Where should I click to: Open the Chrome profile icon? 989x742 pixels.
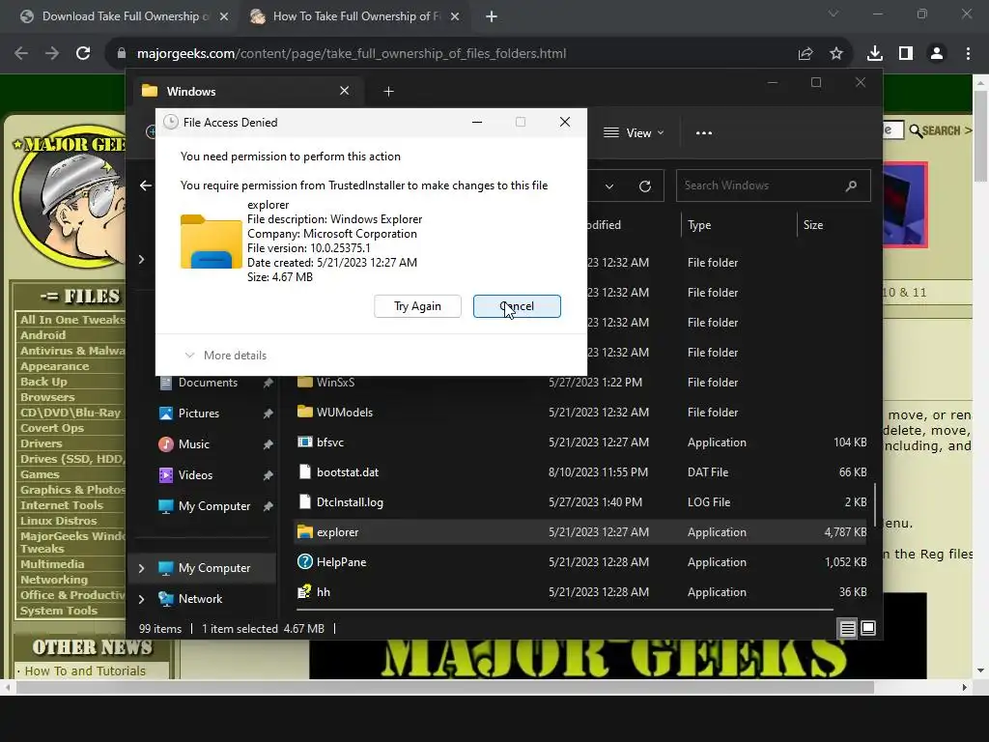coord(937,54)
